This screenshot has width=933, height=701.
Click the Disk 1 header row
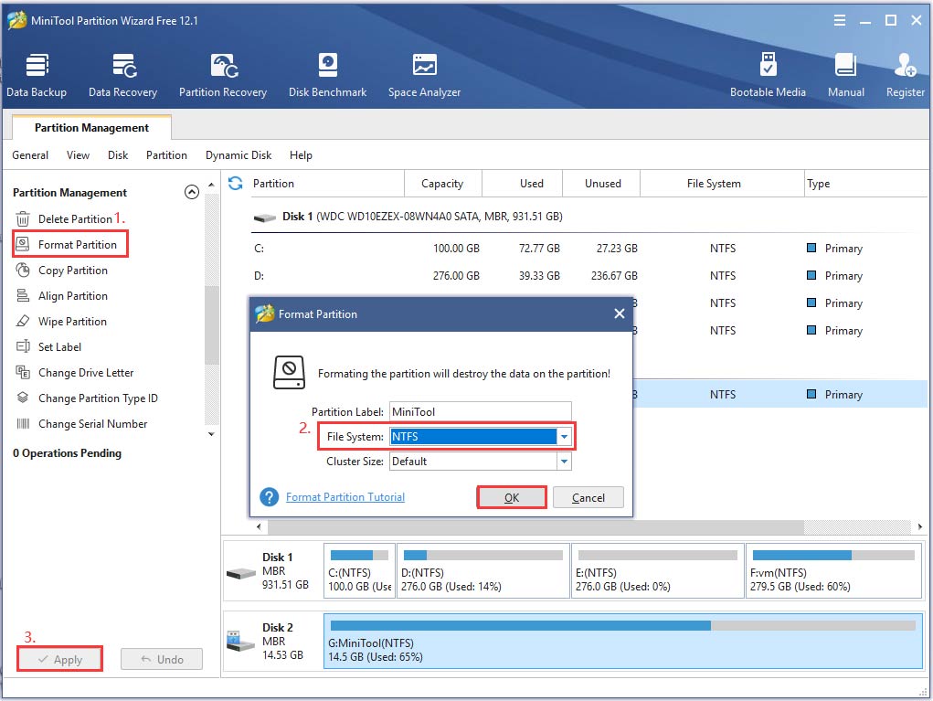(x=588, y=217)
